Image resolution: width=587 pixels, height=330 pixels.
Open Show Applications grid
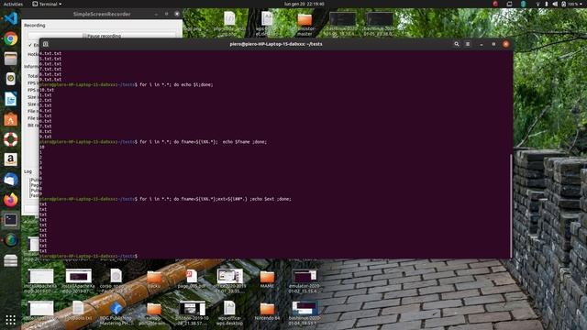pos(10,320)
